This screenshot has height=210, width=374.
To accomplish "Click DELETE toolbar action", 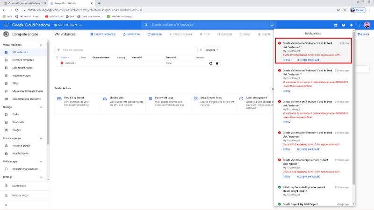I will 264,34.
